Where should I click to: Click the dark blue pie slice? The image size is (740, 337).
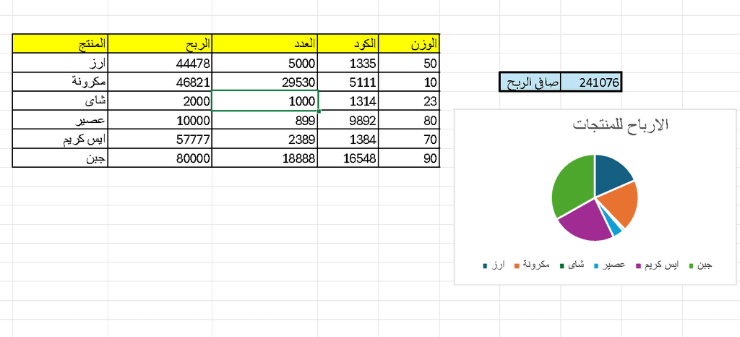tap(611, 174)
